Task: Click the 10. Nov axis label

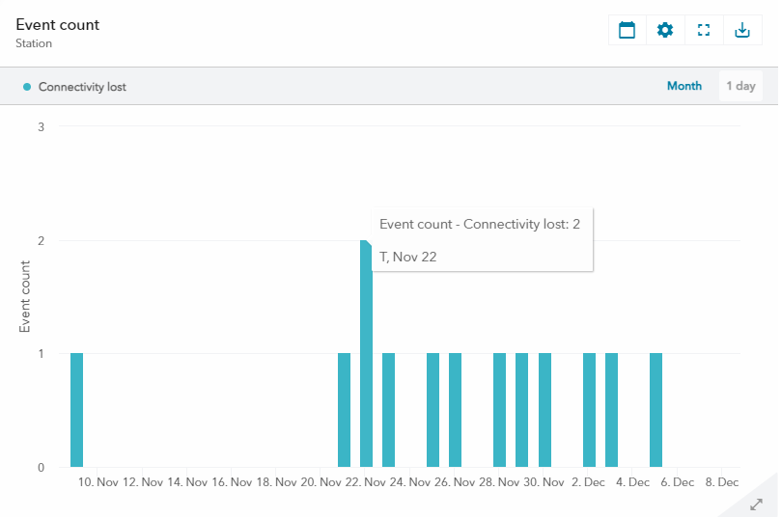Action: (98, 482)
